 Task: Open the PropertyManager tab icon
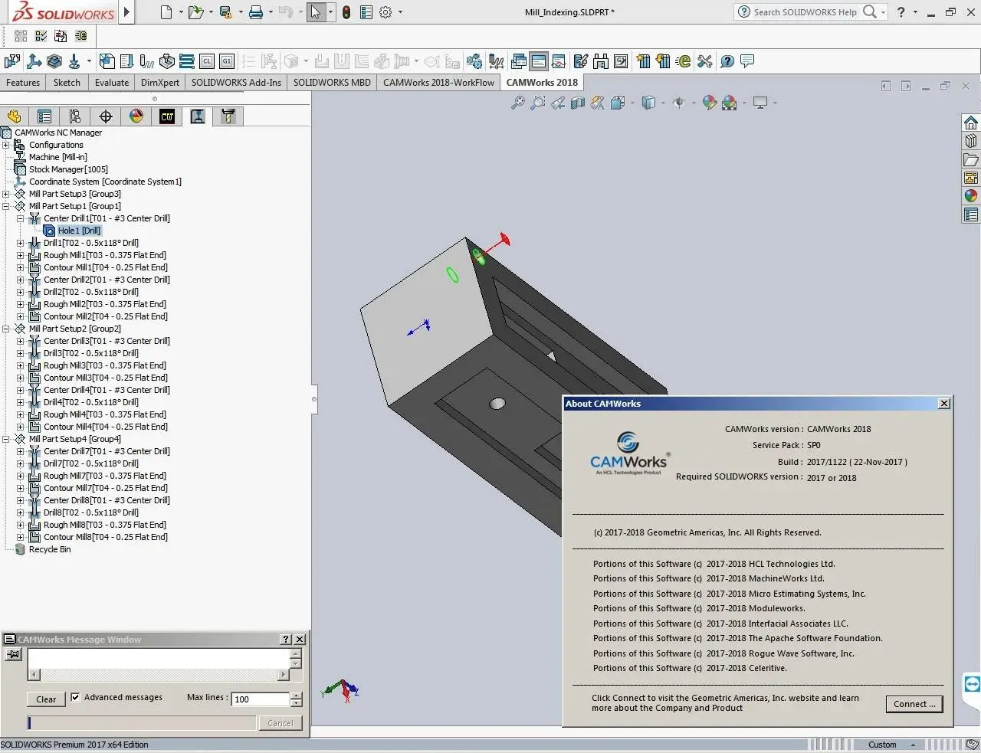(x=44, y=116)
